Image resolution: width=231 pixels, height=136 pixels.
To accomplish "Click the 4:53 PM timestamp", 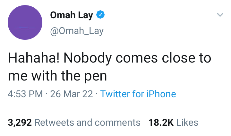I will click(25, 94).
